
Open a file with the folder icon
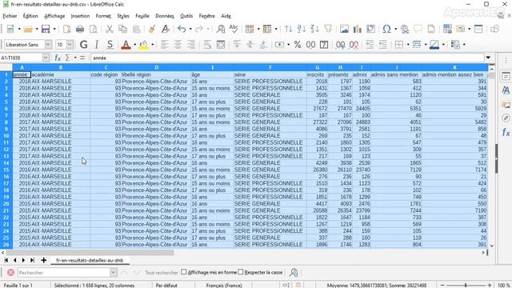pyautogui.click(x=28, y=30)
